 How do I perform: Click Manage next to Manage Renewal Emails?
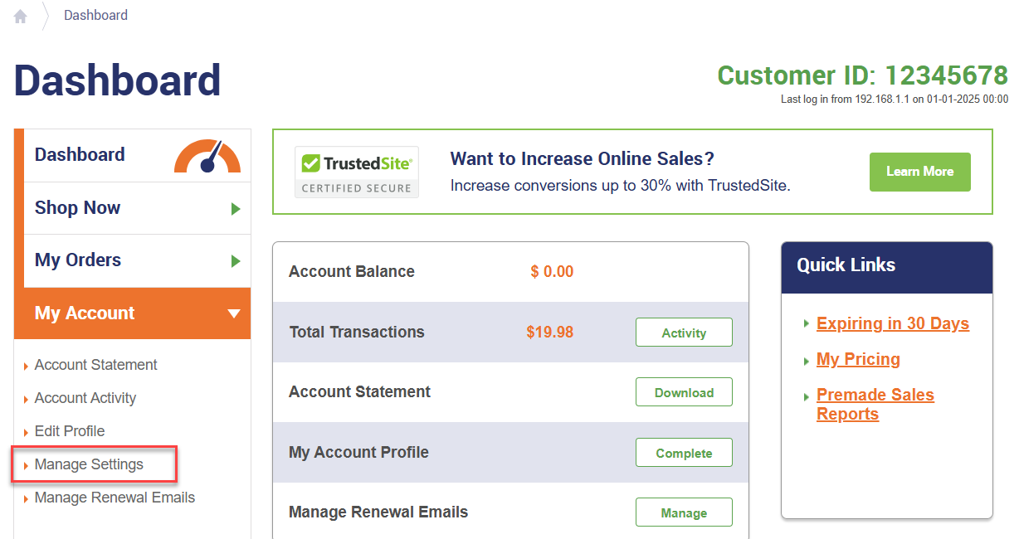(684, 512)
